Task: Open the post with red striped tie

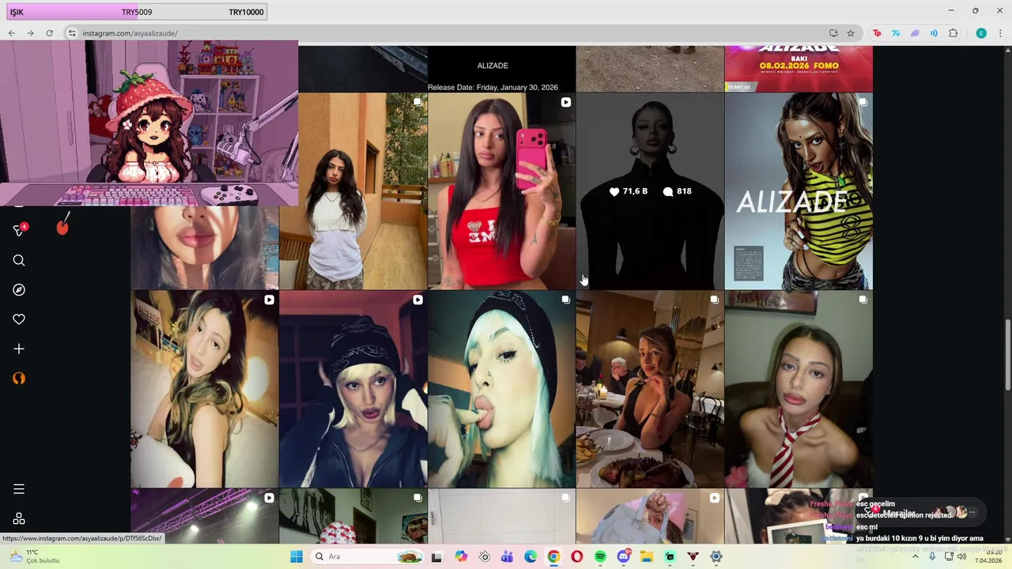Action: (799, 390)
